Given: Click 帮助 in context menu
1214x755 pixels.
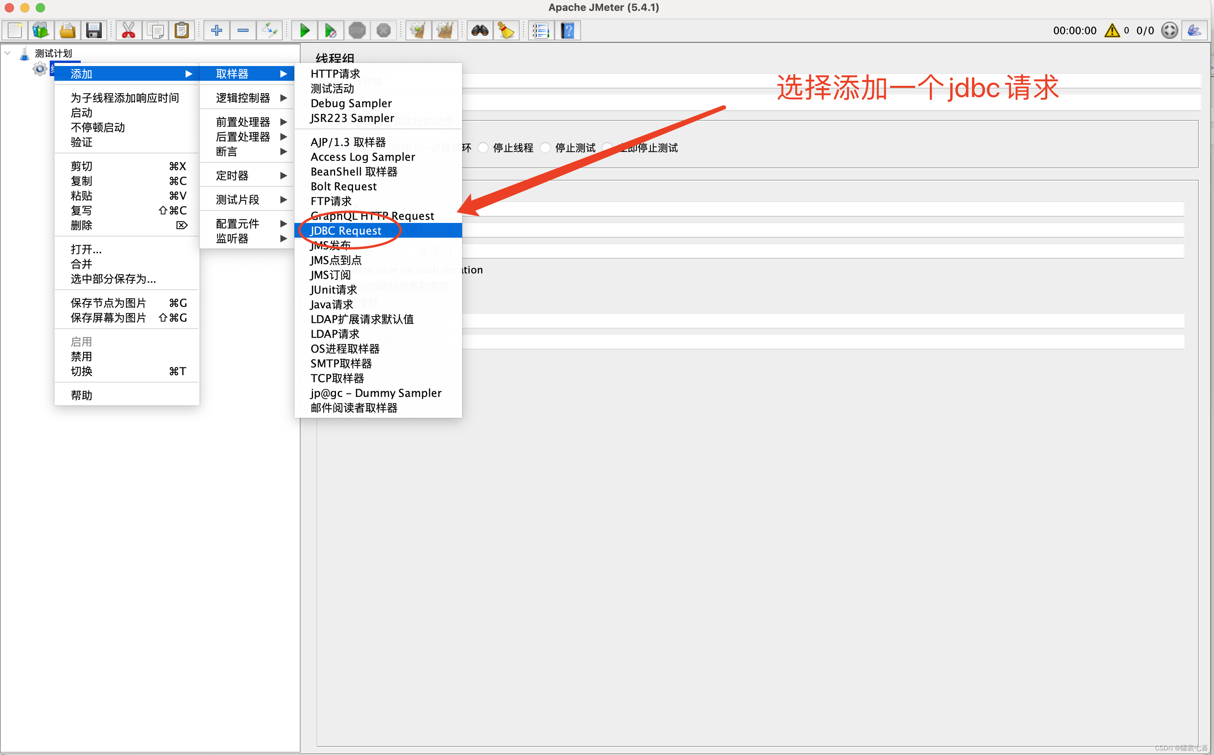Looking at the screenshot, I should [x=127, y=395].
